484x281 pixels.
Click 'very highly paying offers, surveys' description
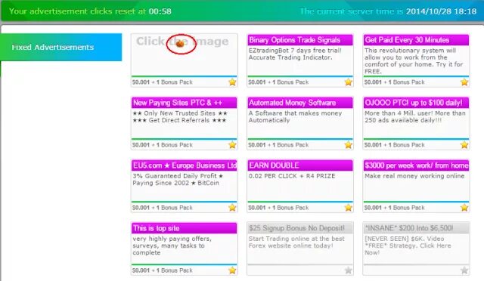tap(172, 245)
